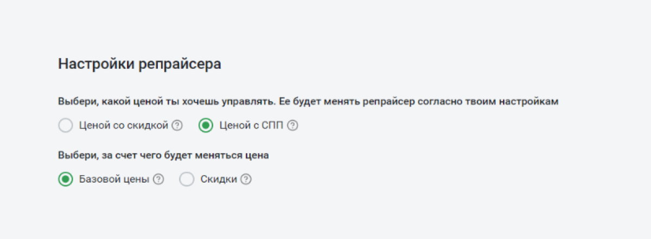651x239 pixels.
Task: Click the green dot inside the Ценой с СПП radio
Action: tap(206, 126)
